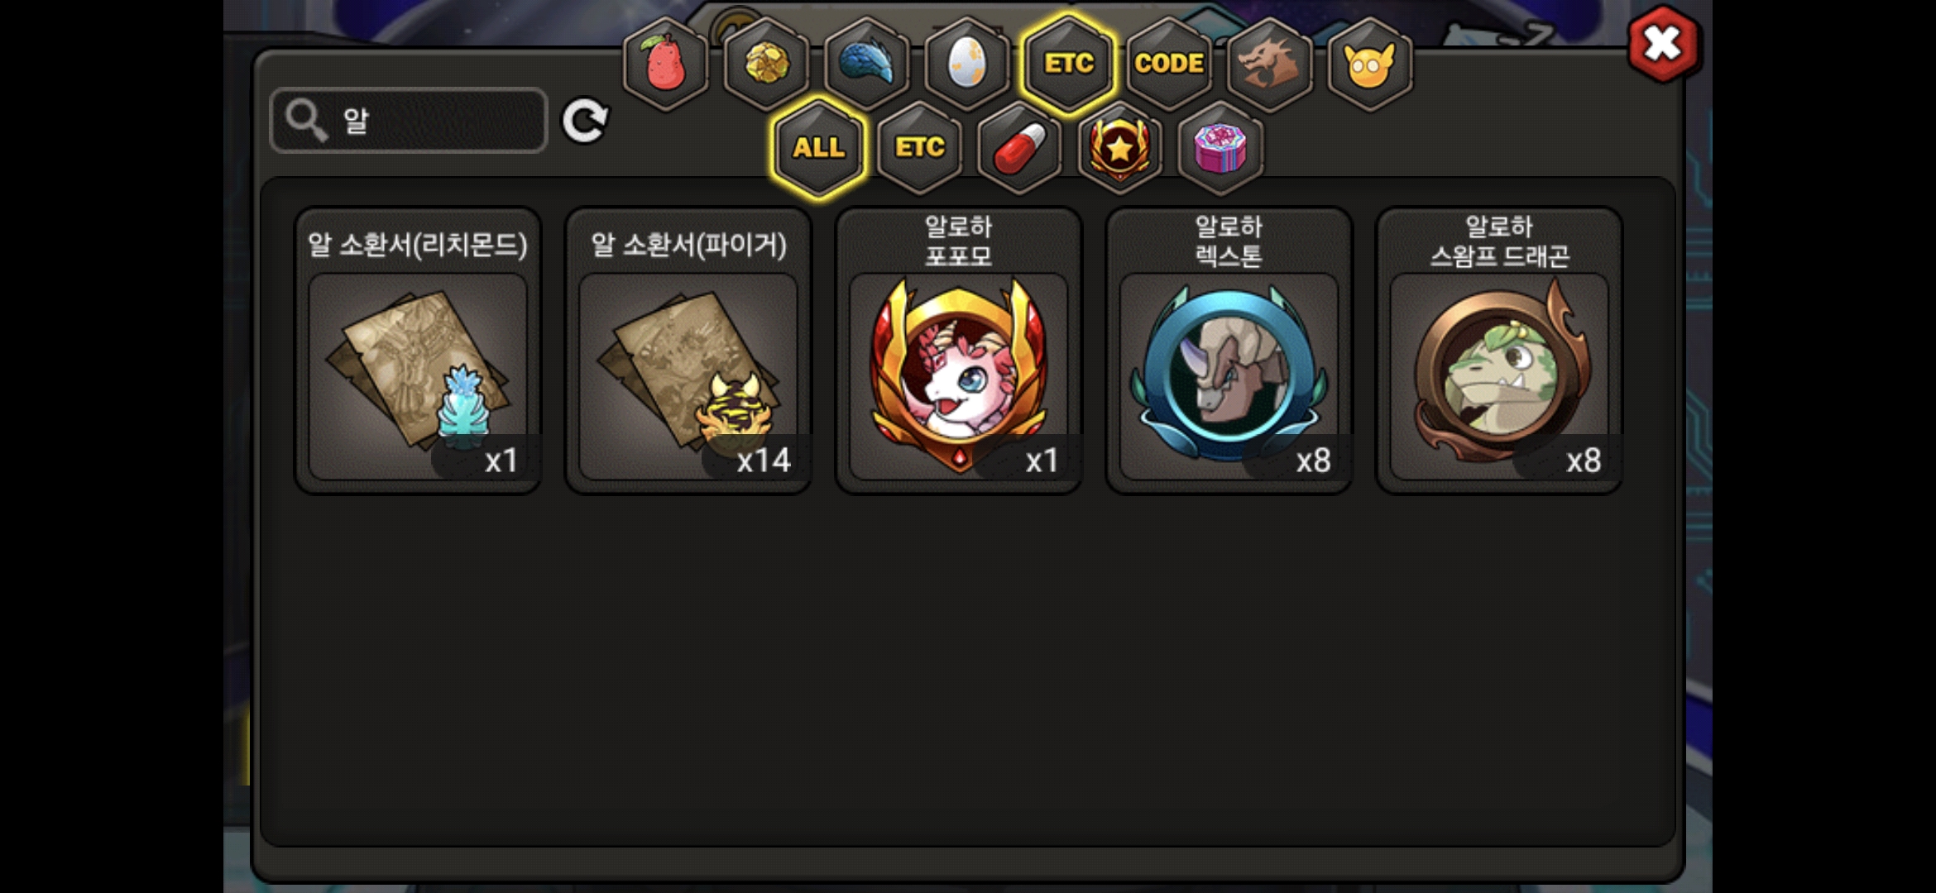Filter by the pink gift box icon

[x=1220, y=148]
